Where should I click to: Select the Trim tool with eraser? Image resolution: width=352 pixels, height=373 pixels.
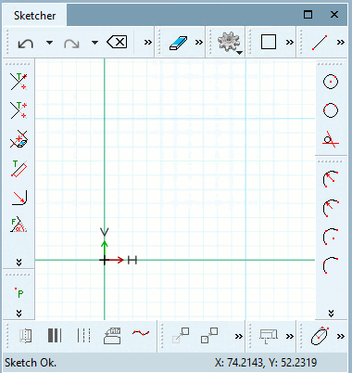click(x=19, y=139)
